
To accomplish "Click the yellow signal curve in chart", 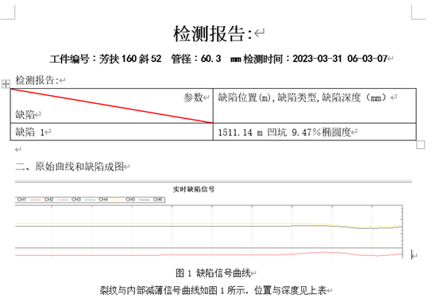I will 168,223.
